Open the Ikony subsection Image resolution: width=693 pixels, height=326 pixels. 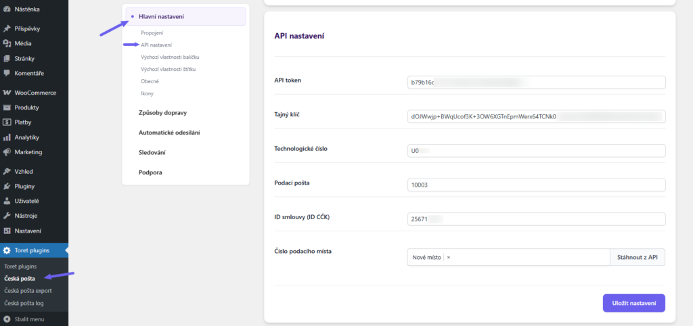(x=147, y=93)
